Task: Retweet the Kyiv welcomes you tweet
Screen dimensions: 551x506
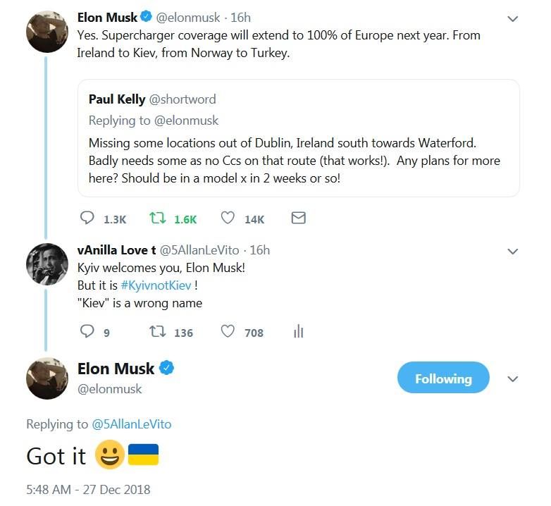Action: coord(157,331)
